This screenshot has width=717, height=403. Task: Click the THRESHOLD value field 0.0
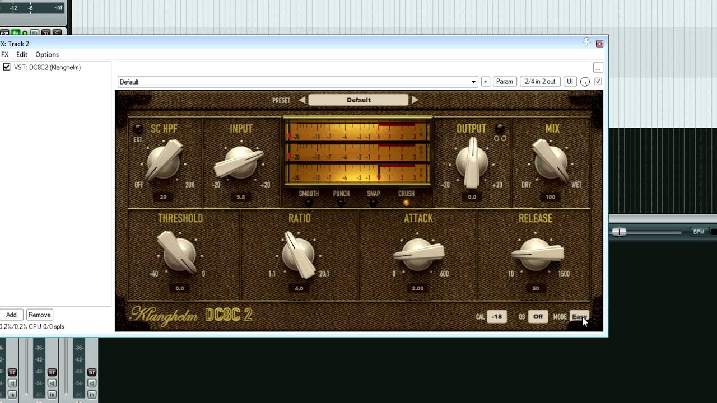(179, 288)
